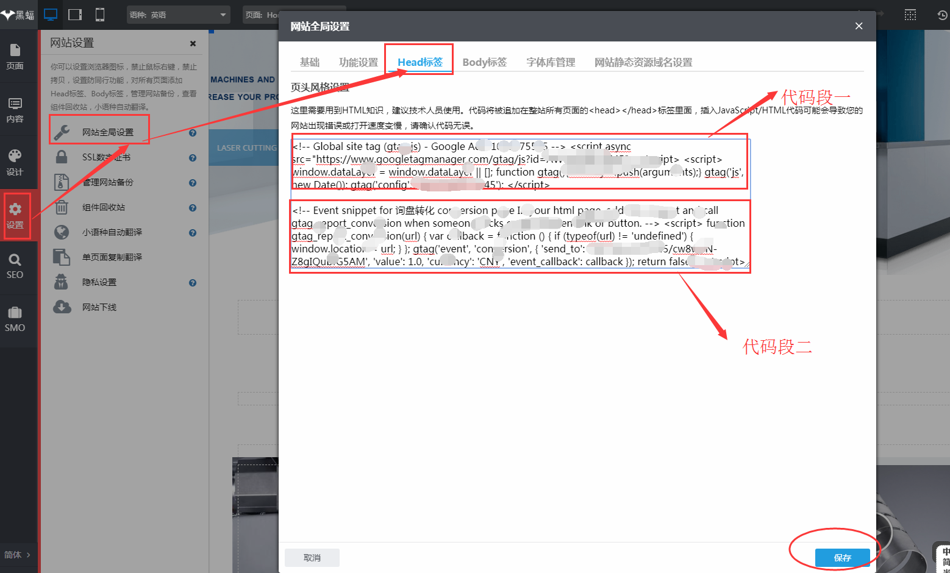Click help icon beside 网站全局设置
Image resolution: width=950 pixels, height=573 pixels.
coord(193,132)
